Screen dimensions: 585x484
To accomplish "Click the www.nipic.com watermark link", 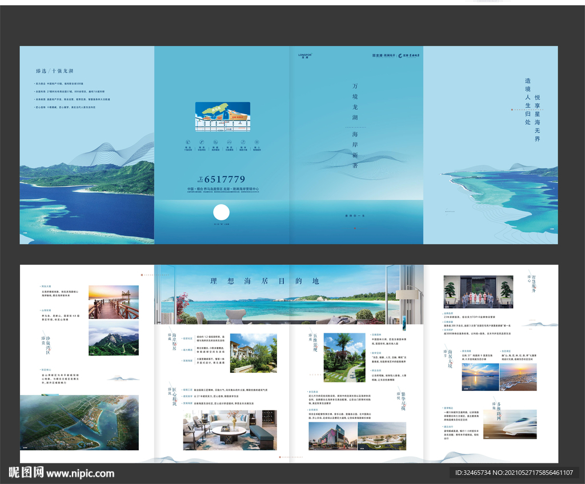I will point(80,473).
